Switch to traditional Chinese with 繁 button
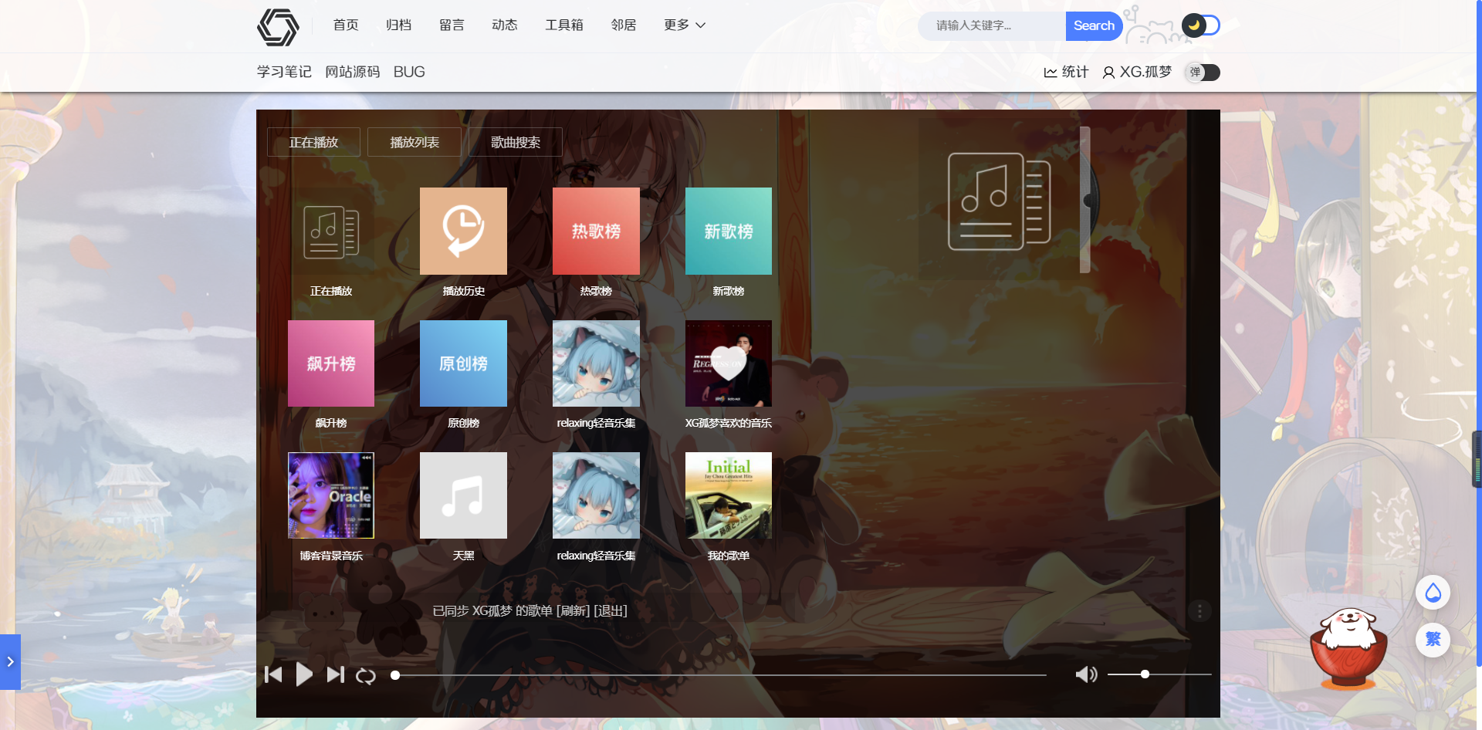 pyautogui.click(x=1433, y=640)
